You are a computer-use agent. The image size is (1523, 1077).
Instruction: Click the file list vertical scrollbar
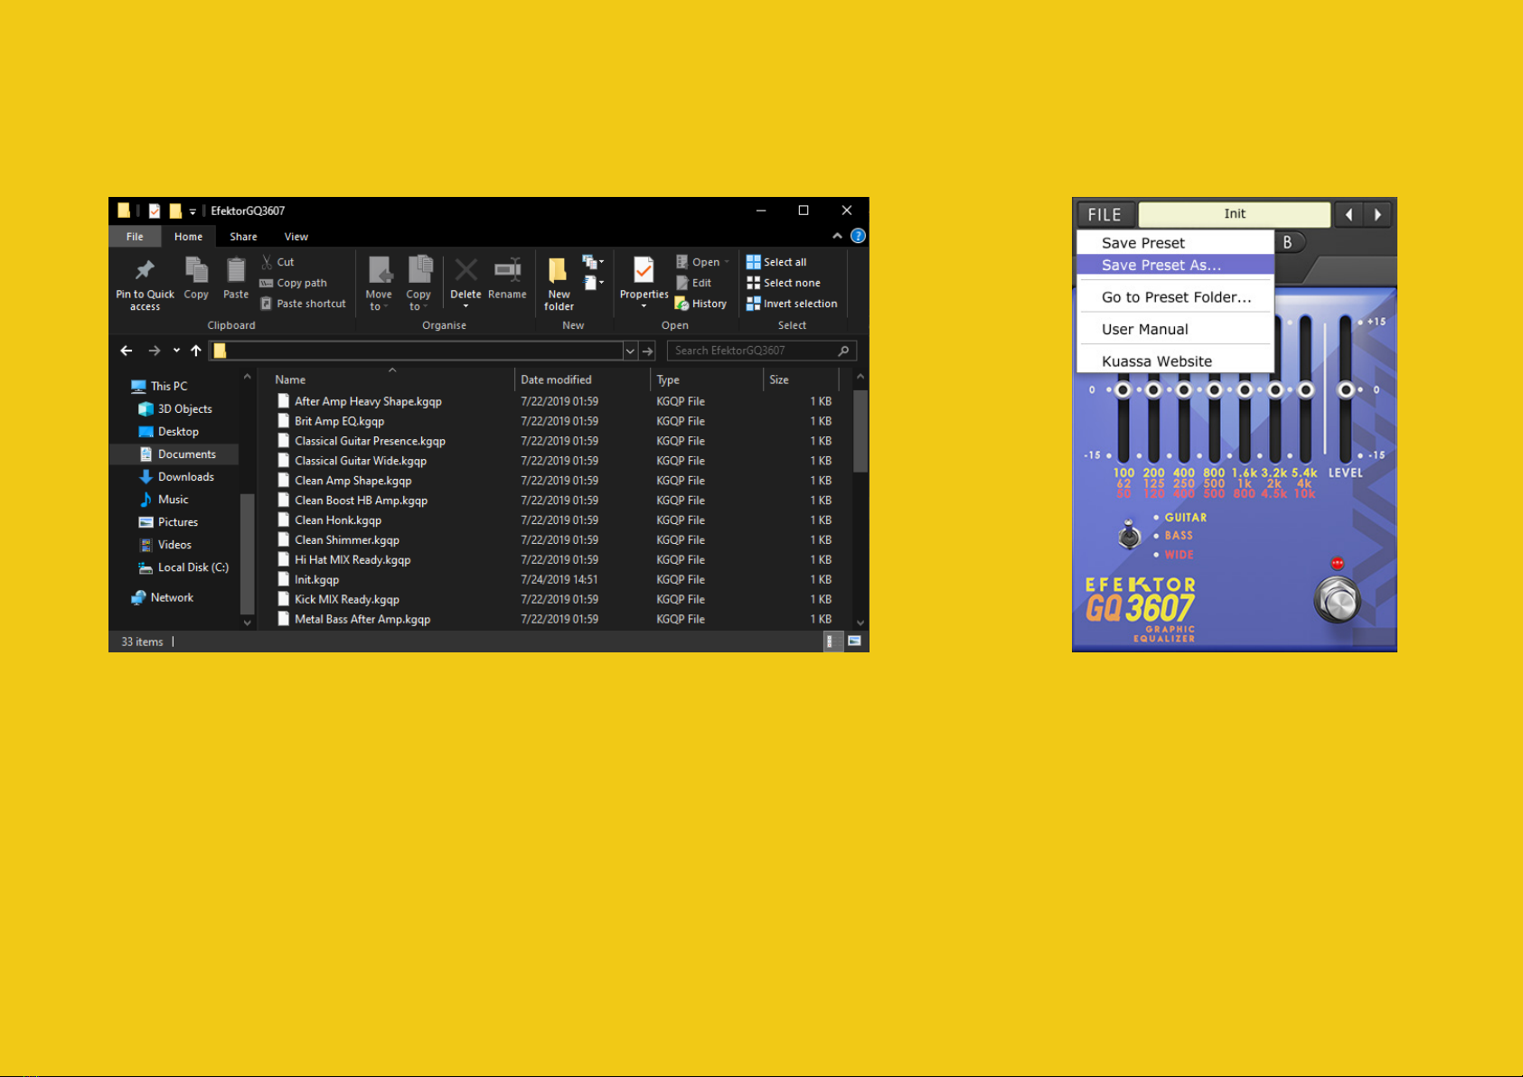860,431
